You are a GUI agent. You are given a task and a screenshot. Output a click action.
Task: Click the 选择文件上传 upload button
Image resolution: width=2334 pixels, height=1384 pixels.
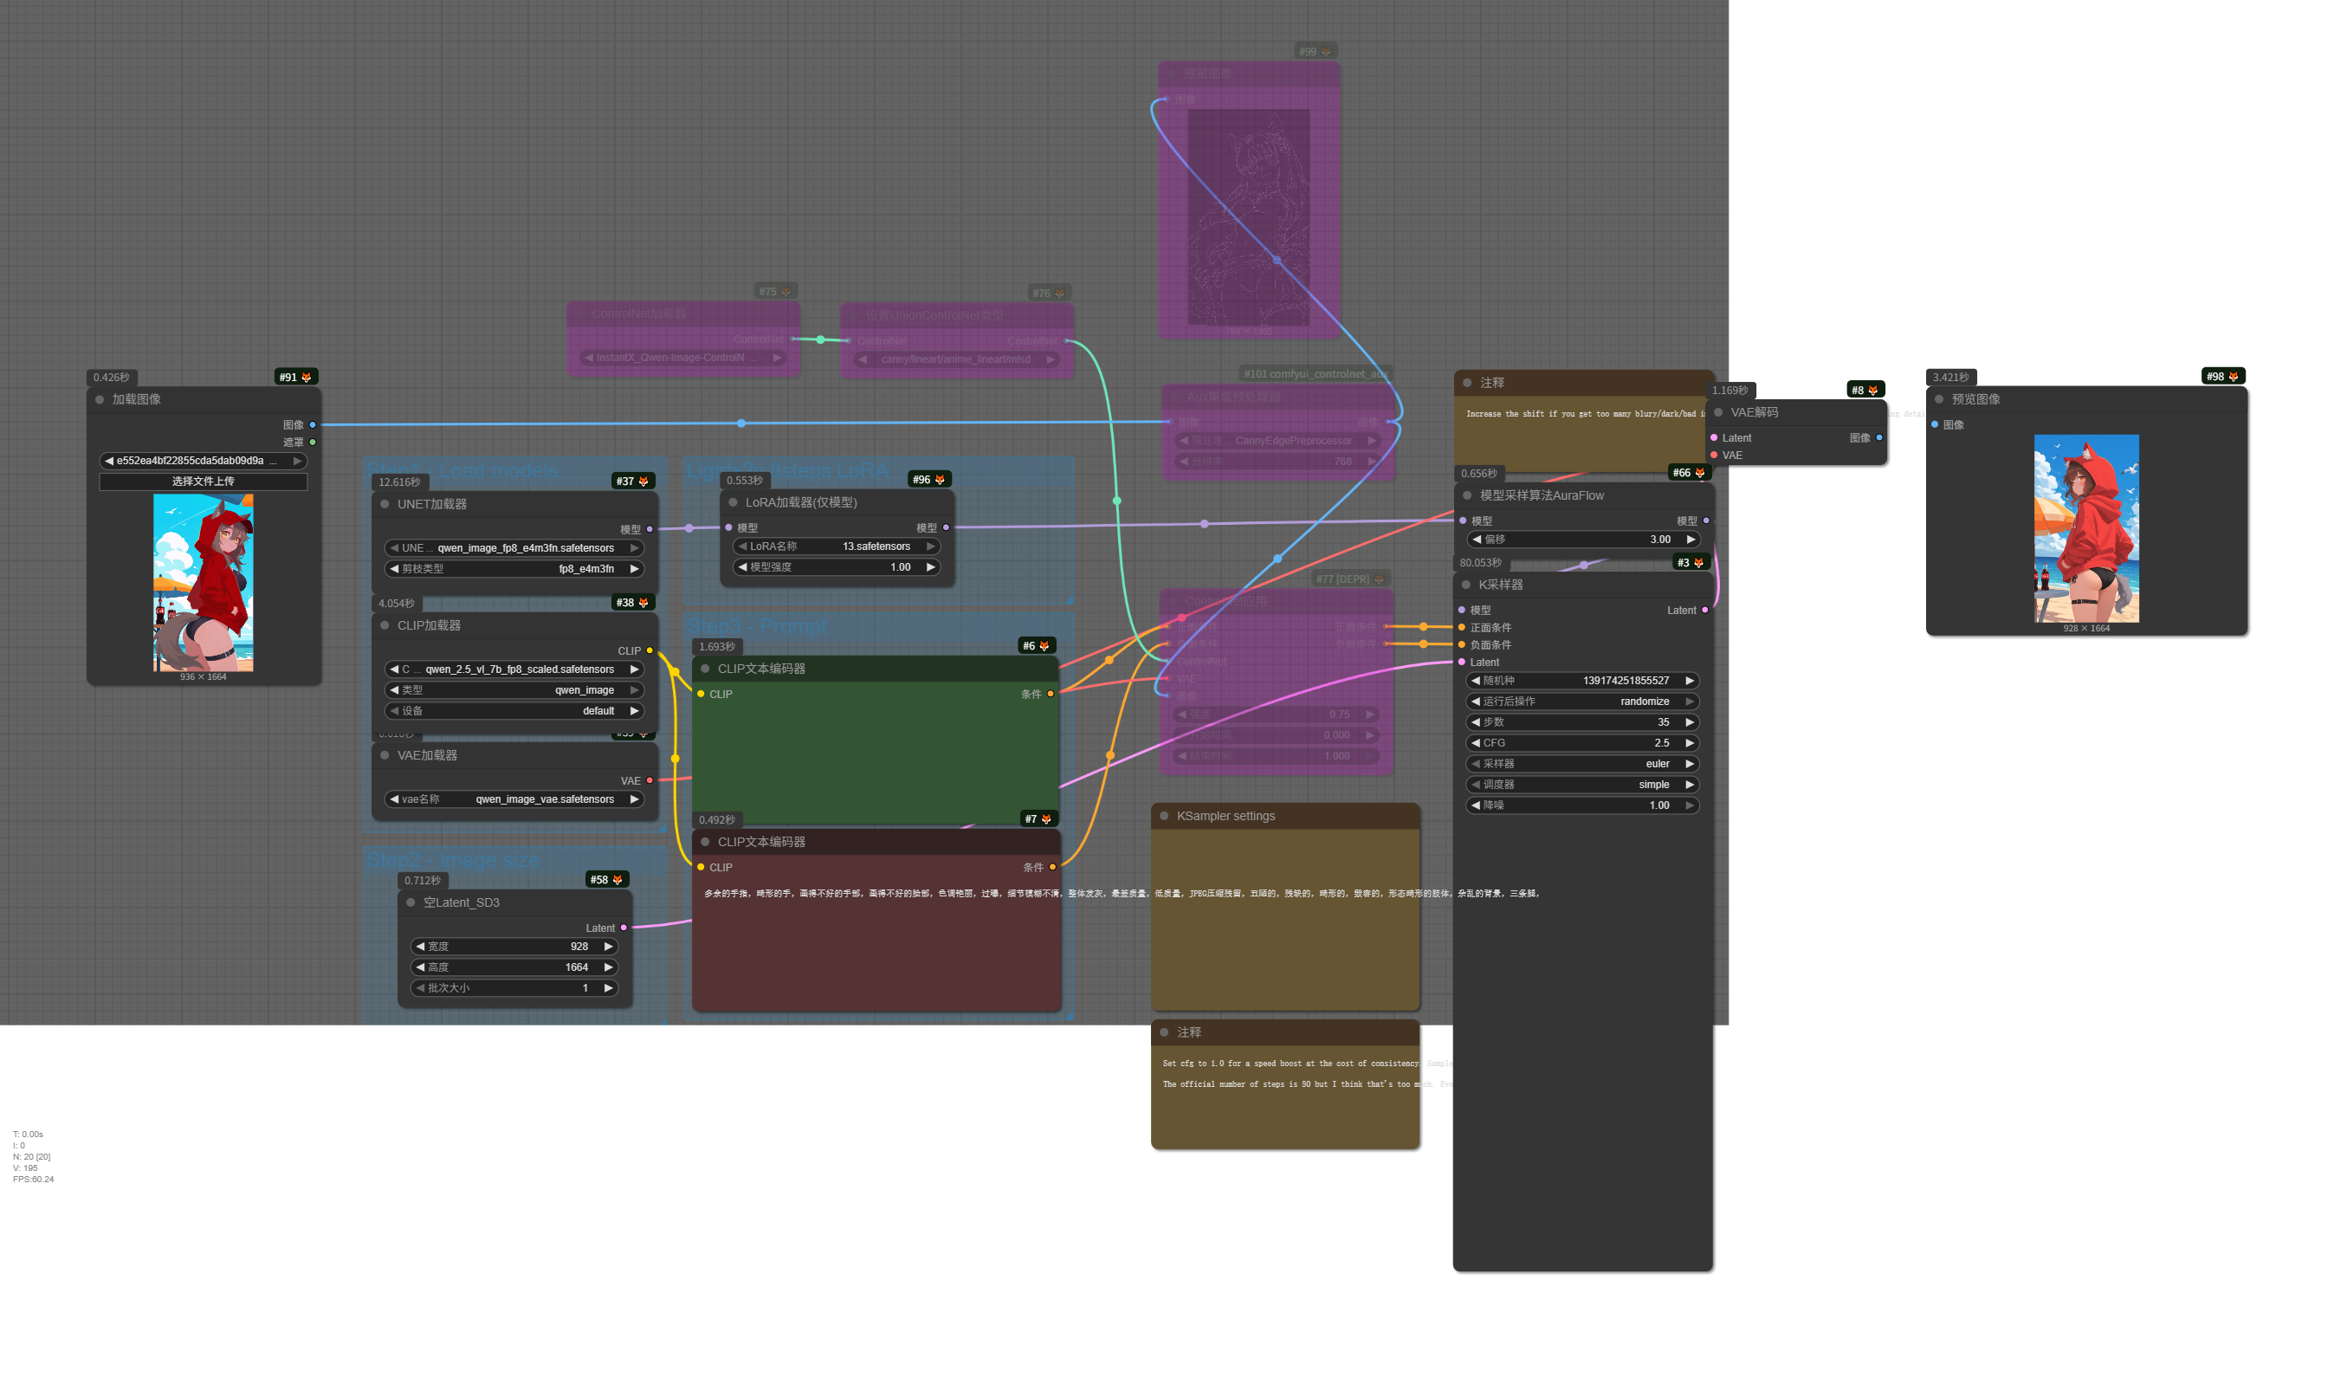coord(203,482)
